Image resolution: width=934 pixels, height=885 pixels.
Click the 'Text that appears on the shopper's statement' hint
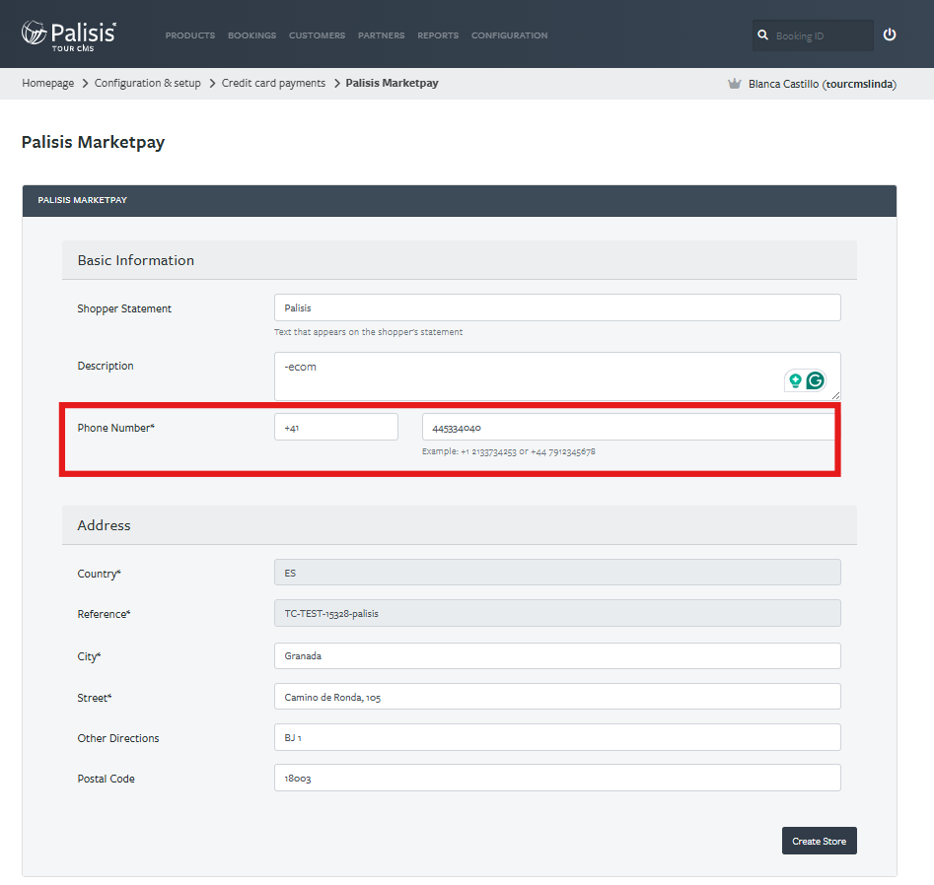pos(368,332)
